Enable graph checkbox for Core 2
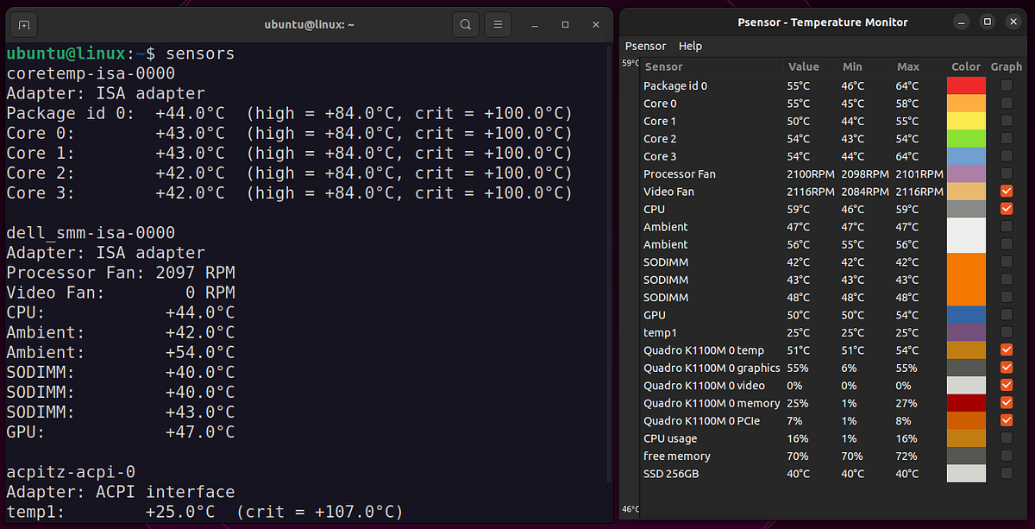The height and width of the screenshot is (529, 1035). point(1006,139)
